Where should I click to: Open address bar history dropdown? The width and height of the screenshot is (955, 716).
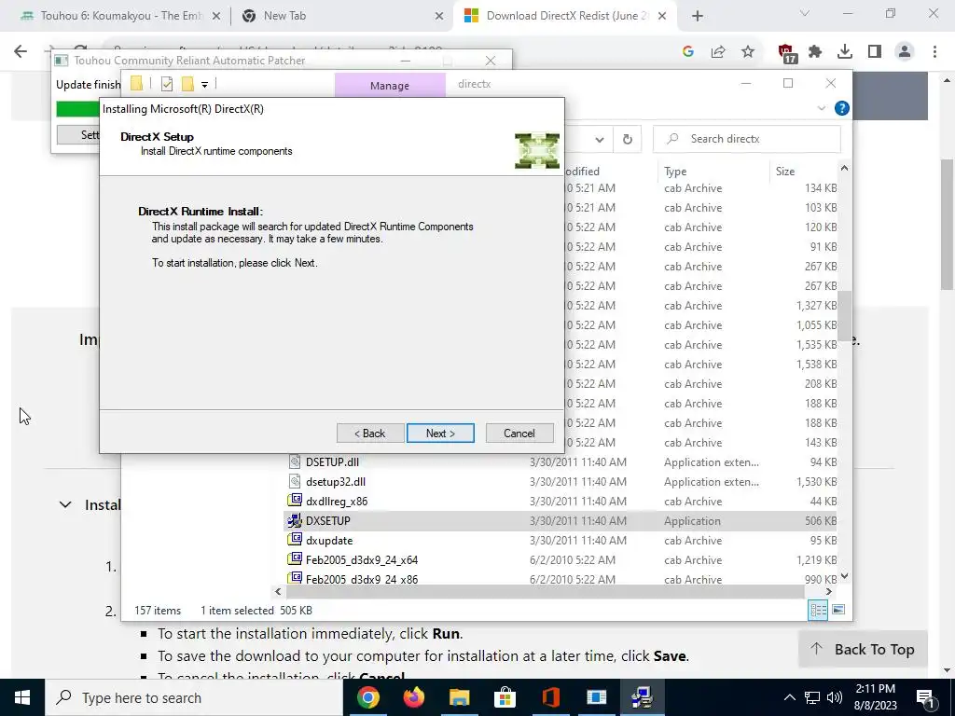pos(600,140)
